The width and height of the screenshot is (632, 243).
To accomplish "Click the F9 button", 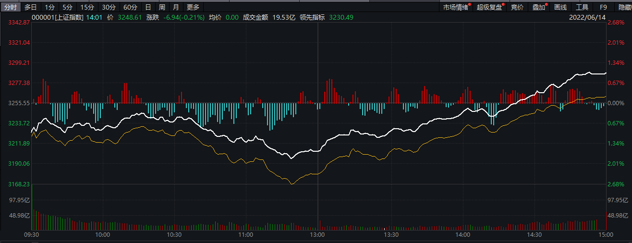I will pyautogui.click(x=603, y=7).
